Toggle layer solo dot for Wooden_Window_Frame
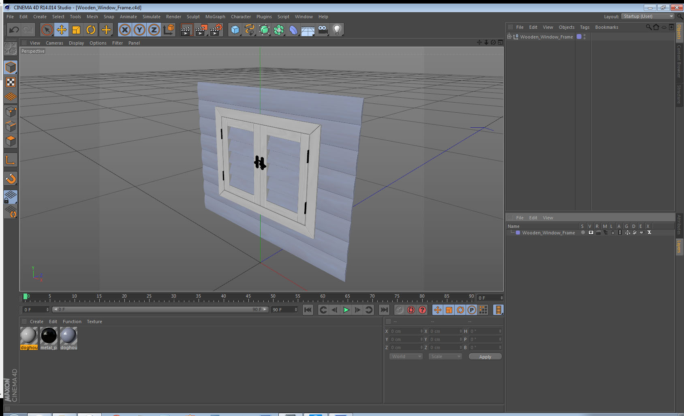Image resolution: width=684 pixels, height=416 pixels. [x=583, y=233]
